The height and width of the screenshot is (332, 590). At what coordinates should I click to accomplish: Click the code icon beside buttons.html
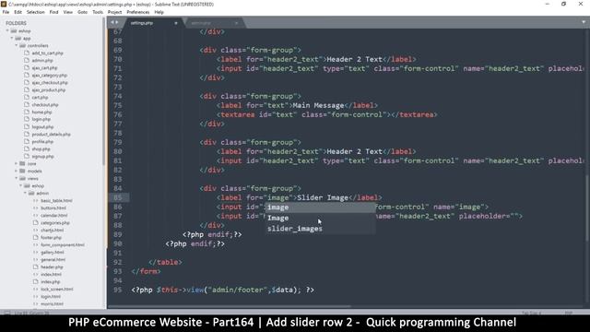pos(36,208)
